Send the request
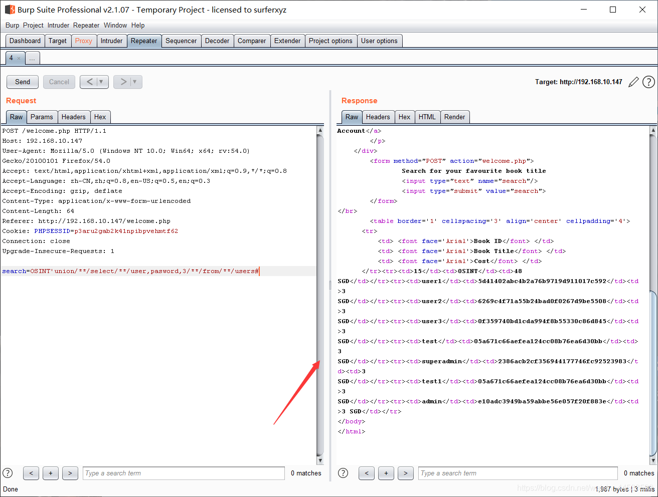 [x=23, y=82]
